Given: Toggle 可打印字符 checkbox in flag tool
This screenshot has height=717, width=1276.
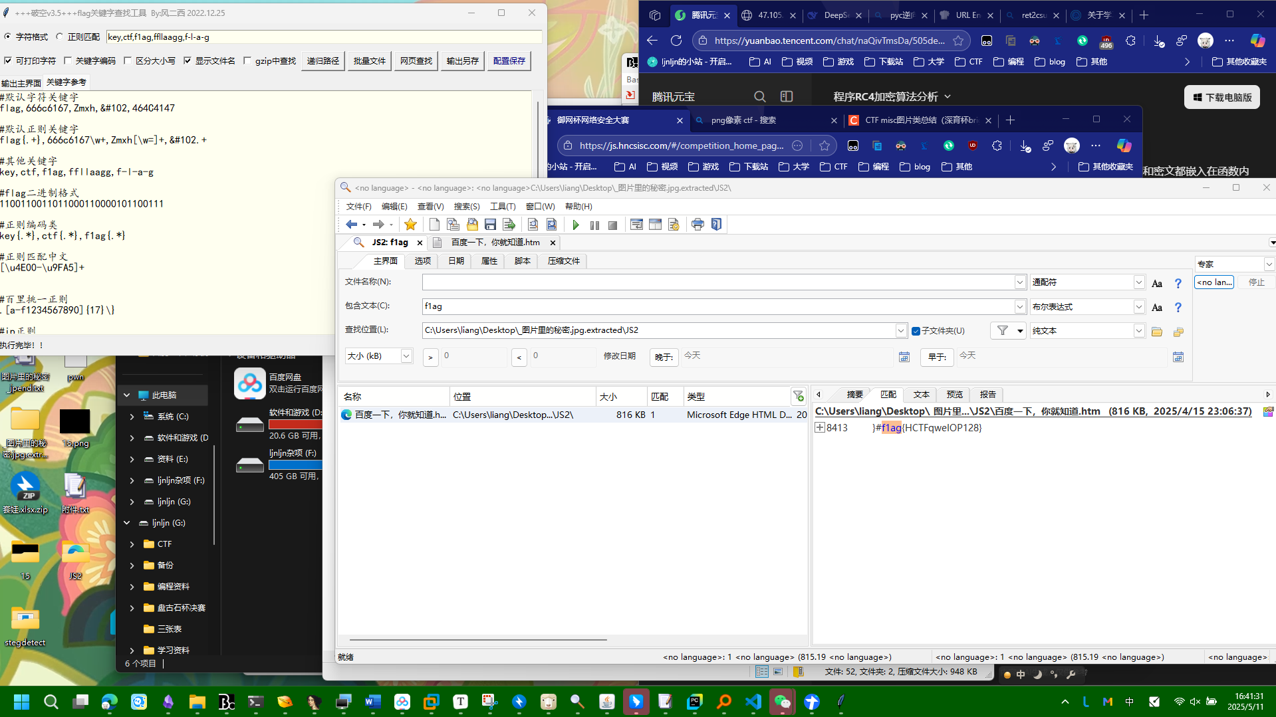Looking at the screenshot, I should pyautogui.click(x=8, y=60).
